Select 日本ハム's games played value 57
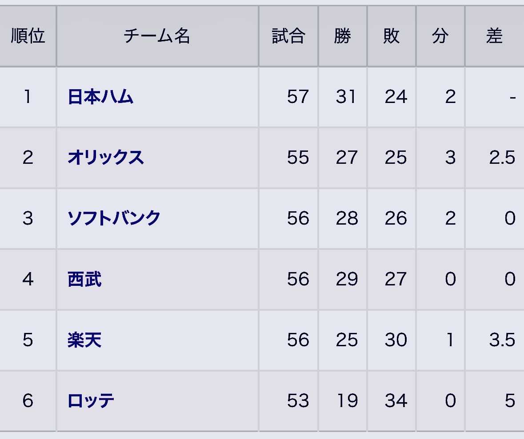The width and height of the screenshot is (524, 439). click(298, 97)
